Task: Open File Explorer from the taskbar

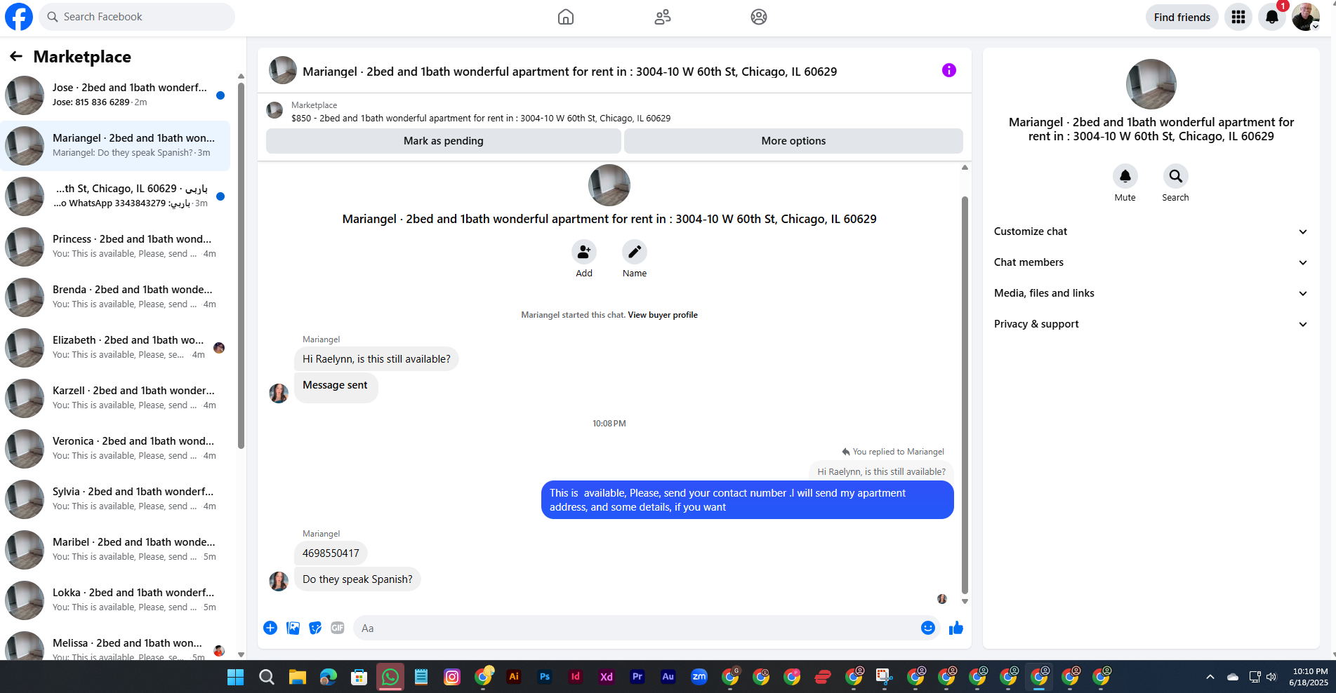Action: [298, 677]
